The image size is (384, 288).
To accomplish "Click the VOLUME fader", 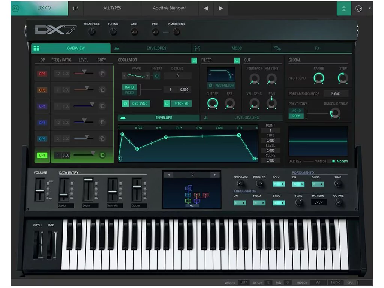I will click(x=40, y=190).
